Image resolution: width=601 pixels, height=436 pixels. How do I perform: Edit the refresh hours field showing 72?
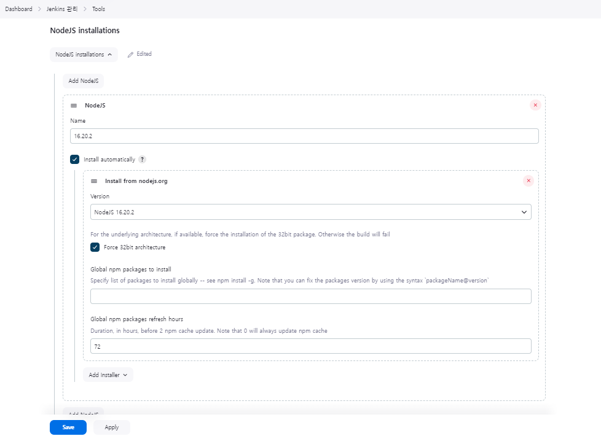pos(310,346)
